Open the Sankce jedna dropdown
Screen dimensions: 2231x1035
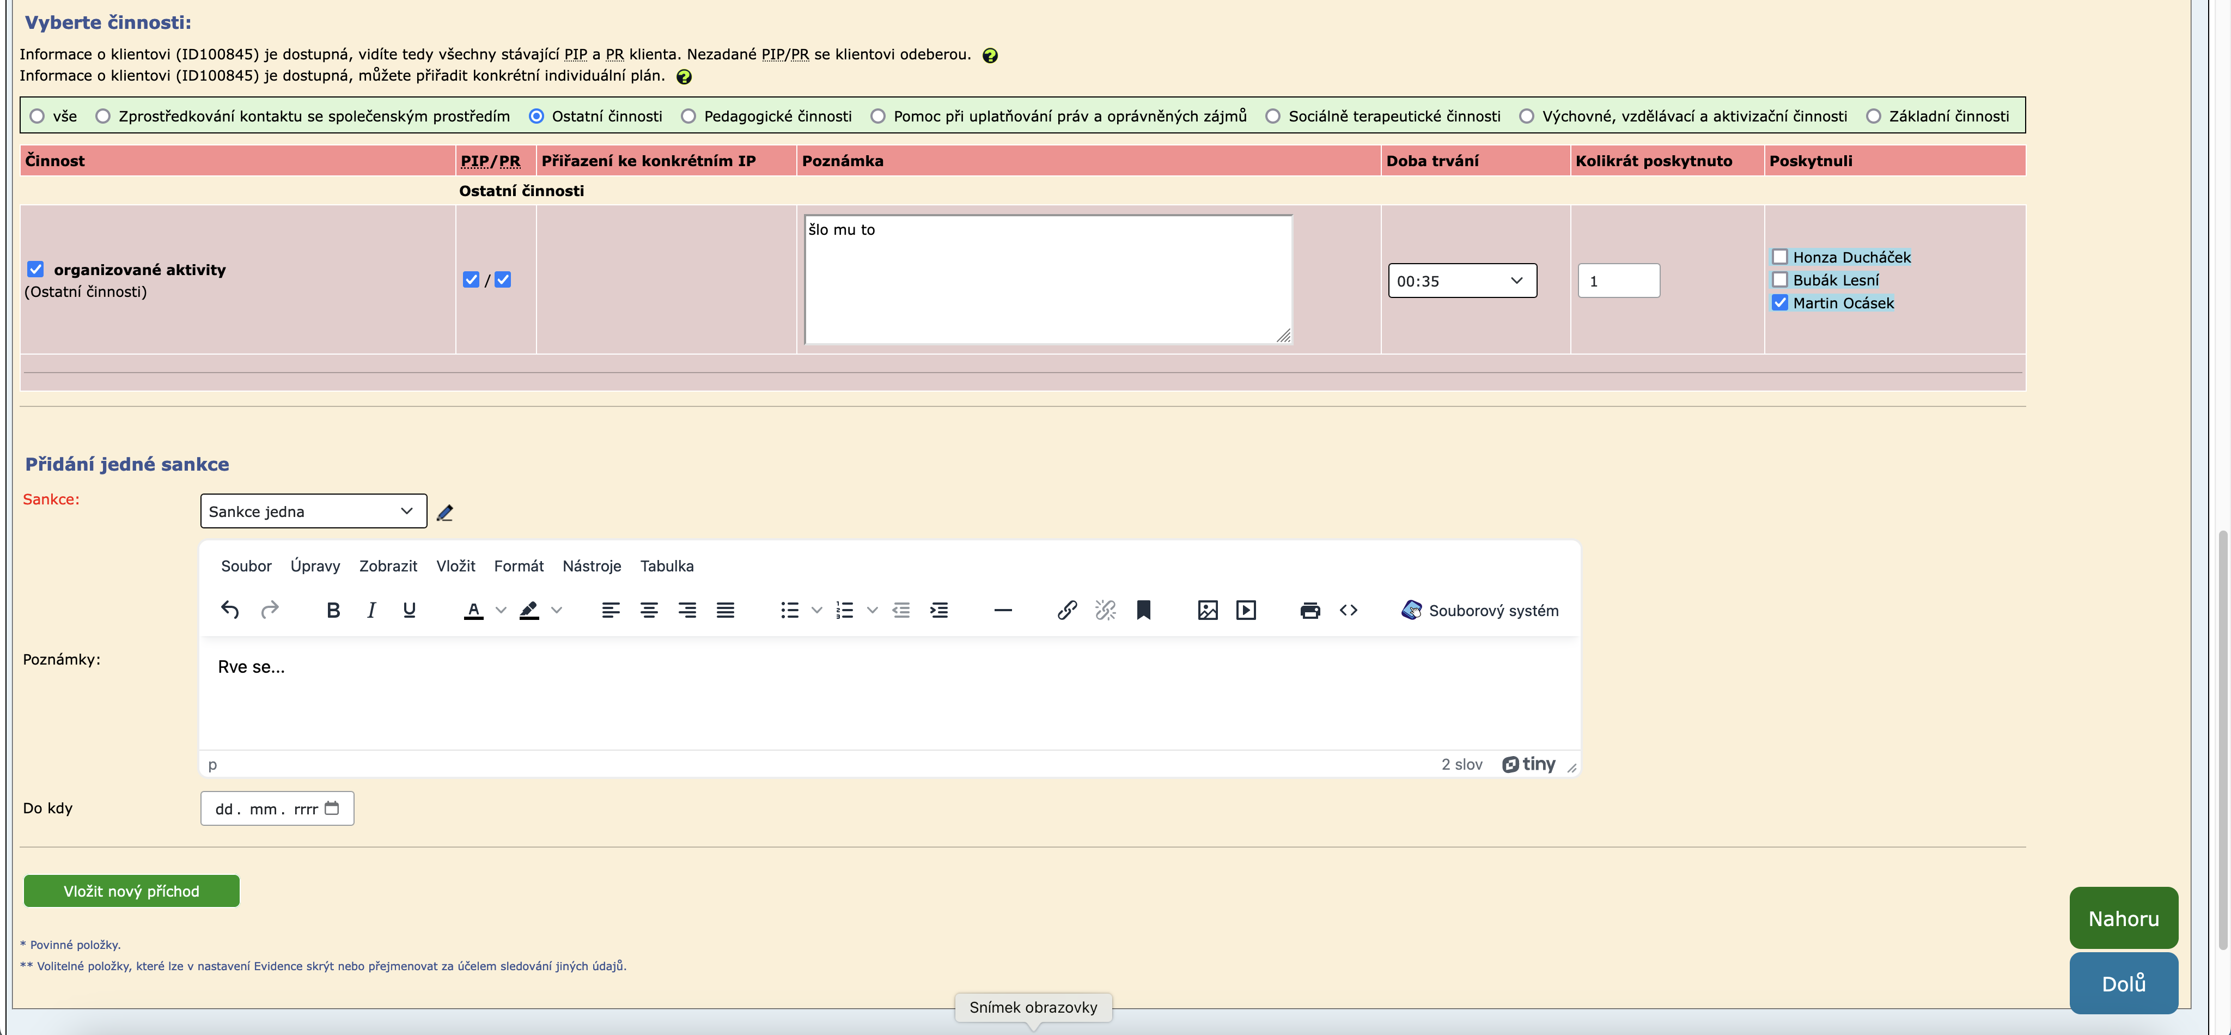[313, 511]
